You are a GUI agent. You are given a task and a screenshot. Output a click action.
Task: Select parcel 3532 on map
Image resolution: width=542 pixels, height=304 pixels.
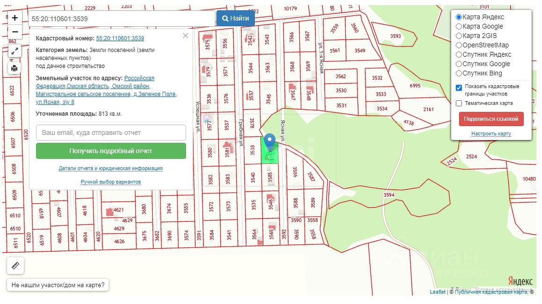pyautogui.click(x=377, y=78)
